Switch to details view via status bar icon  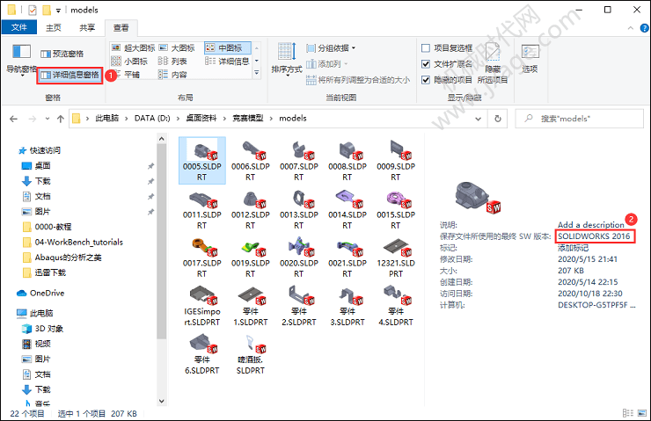tap(628, 413)
